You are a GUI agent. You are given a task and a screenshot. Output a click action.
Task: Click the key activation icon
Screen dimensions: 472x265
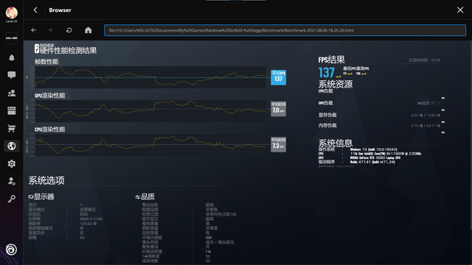click(12, 199)
